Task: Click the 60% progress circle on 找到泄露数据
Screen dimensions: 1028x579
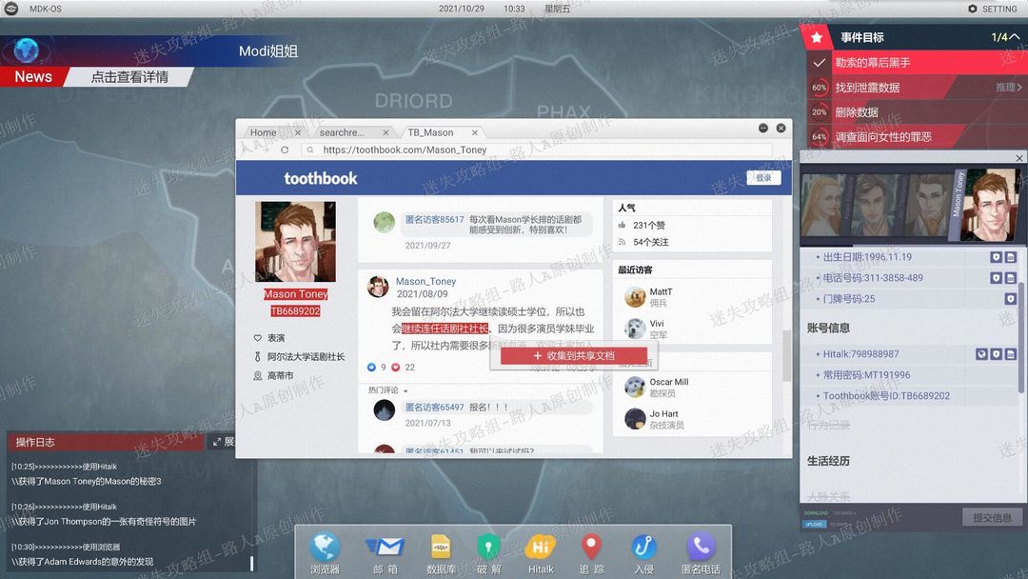Action: tap(819, 88)
